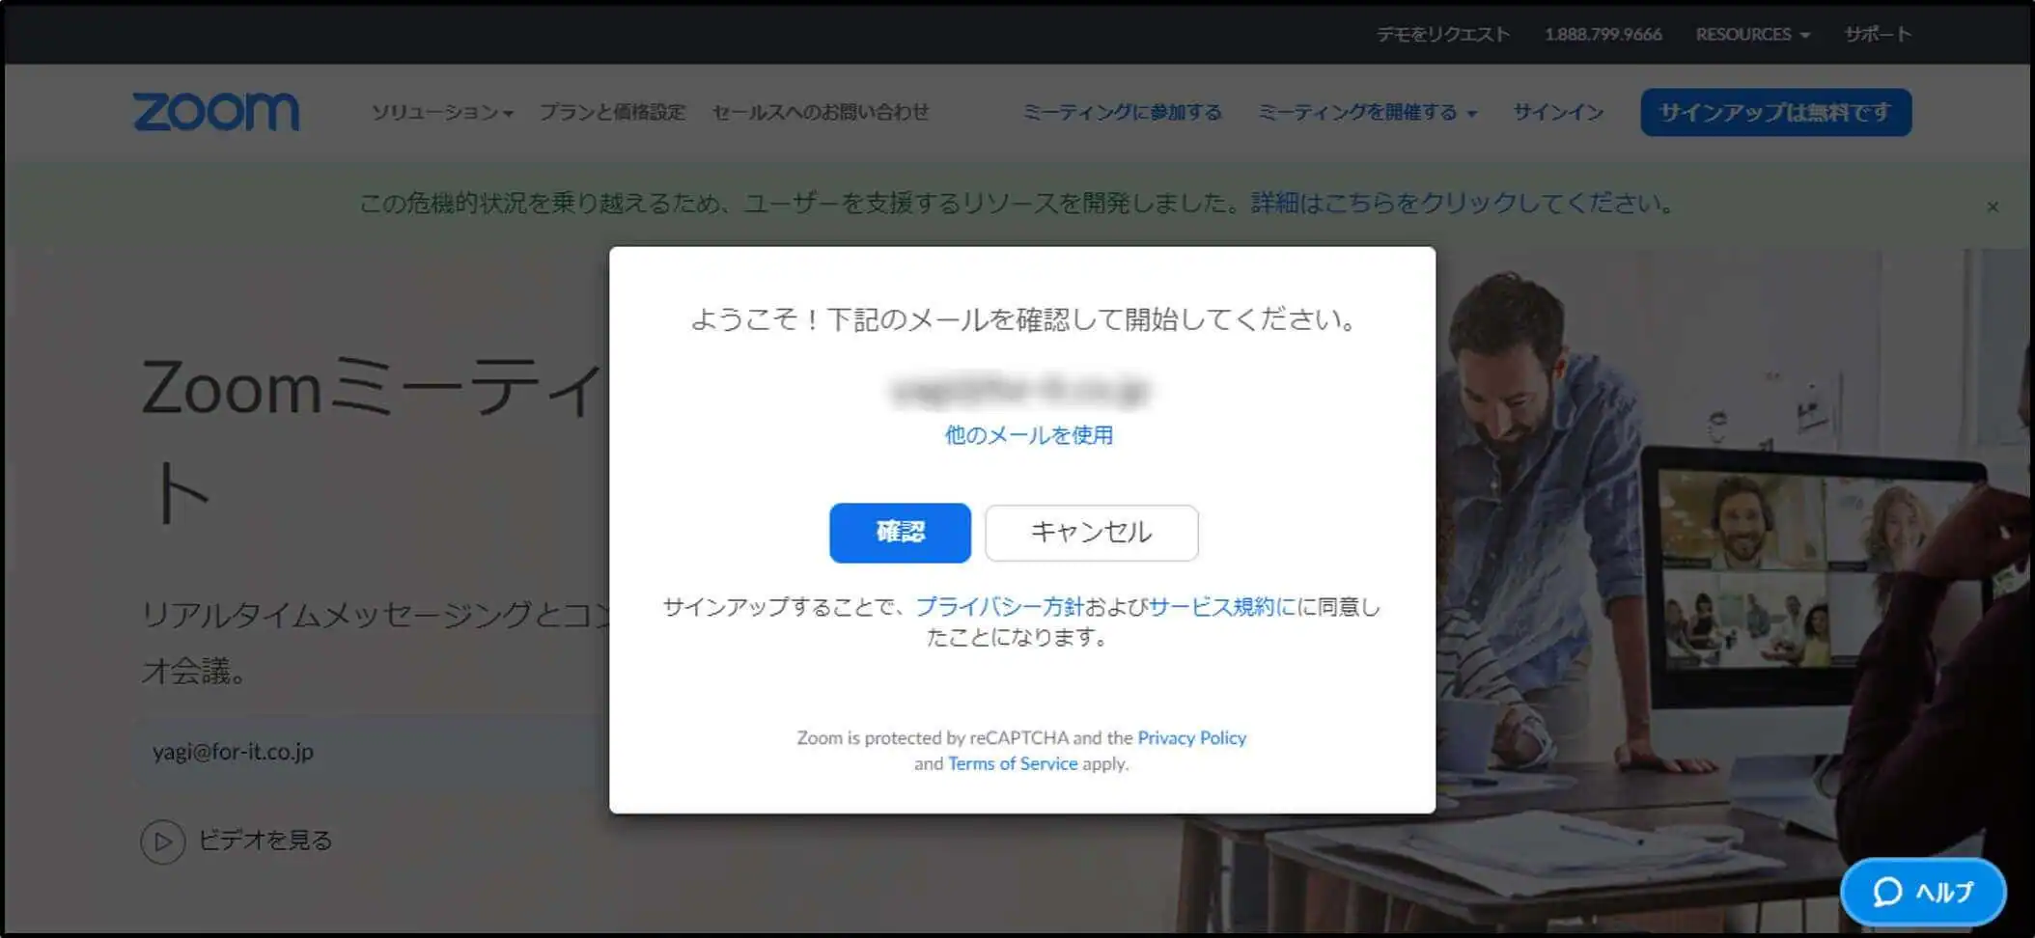The height and width of the screenshot is (938, 2035).
Task: Click デモをリクエスト in the top bar
Action: (1443, 34)
